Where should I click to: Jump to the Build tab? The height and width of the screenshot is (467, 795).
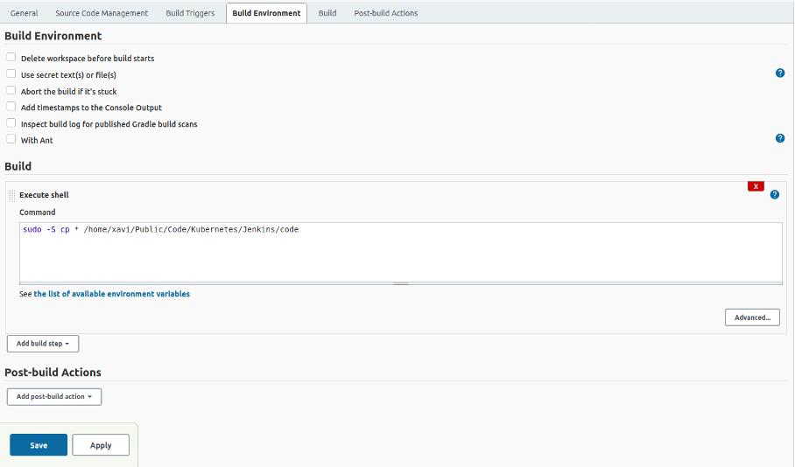tap(327, 13)
